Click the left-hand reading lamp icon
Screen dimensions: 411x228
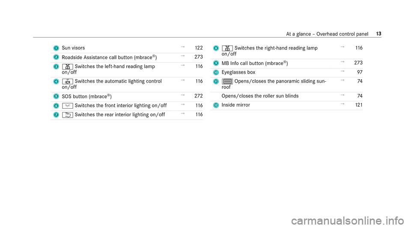coord(67,67)
